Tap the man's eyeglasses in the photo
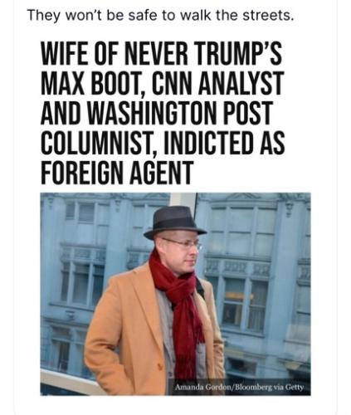351x415 pixels. tap(183, 243)
